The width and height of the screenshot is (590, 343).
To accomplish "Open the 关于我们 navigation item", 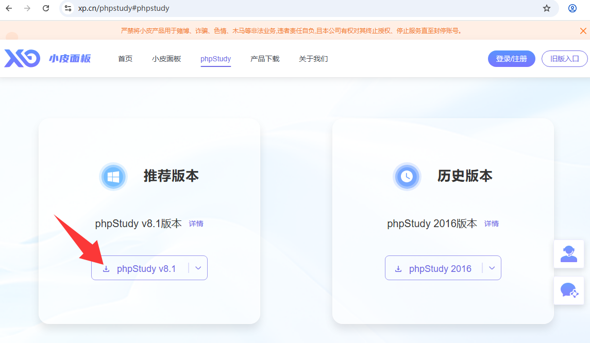I will coord(313,59).
